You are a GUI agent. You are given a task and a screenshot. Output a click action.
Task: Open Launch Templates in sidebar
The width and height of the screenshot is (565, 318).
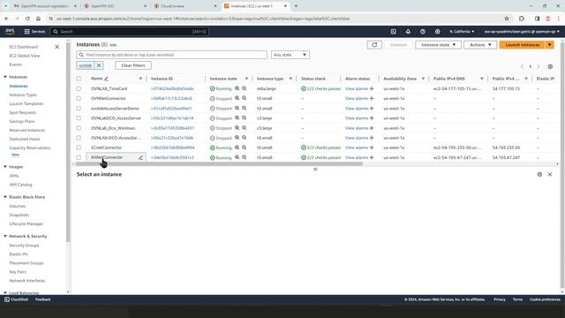(26, 103)
